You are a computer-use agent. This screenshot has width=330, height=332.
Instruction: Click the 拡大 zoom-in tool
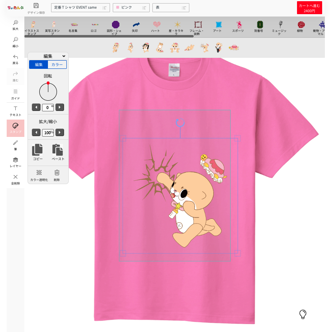pyautogui.click(x=15, y=25)
